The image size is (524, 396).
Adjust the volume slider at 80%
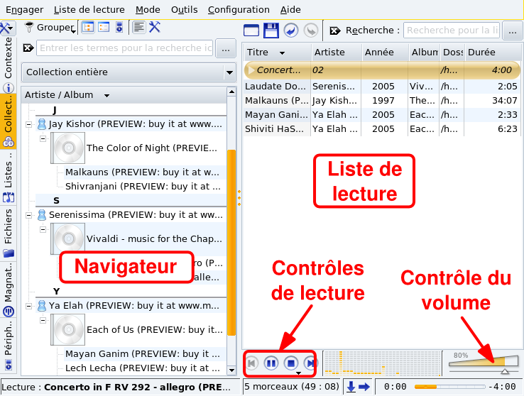point(483,363)
